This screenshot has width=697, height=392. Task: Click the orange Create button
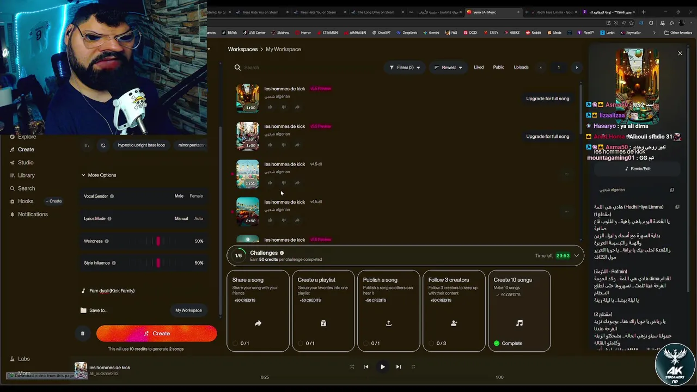coord(157,334)
